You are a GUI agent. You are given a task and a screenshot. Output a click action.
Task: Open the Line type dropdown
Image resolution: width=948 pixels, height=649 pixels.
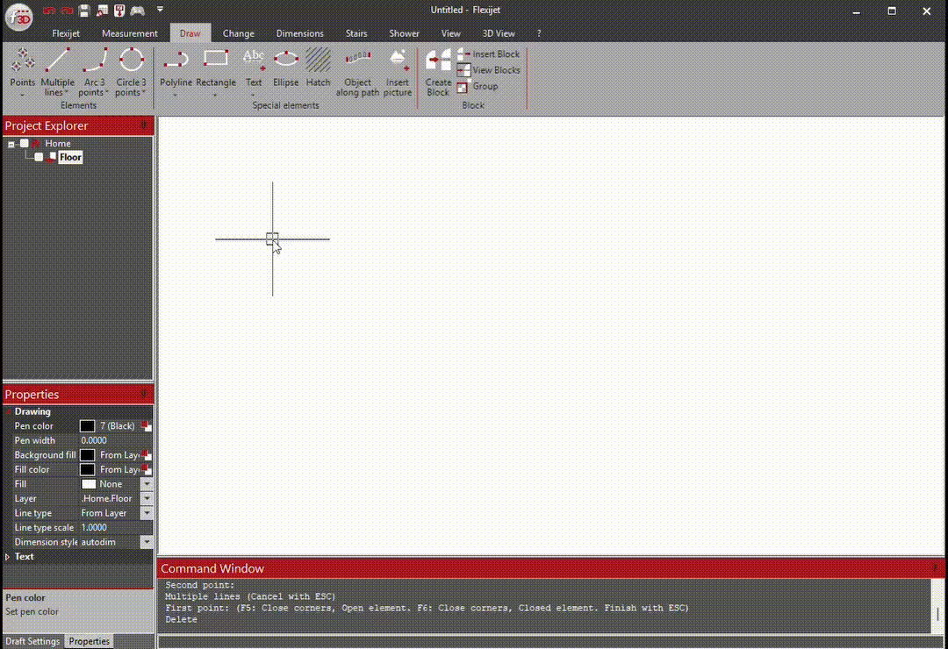tap(147, 513)
